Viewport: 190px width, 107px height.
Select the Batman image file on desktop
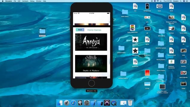[171, 29]
